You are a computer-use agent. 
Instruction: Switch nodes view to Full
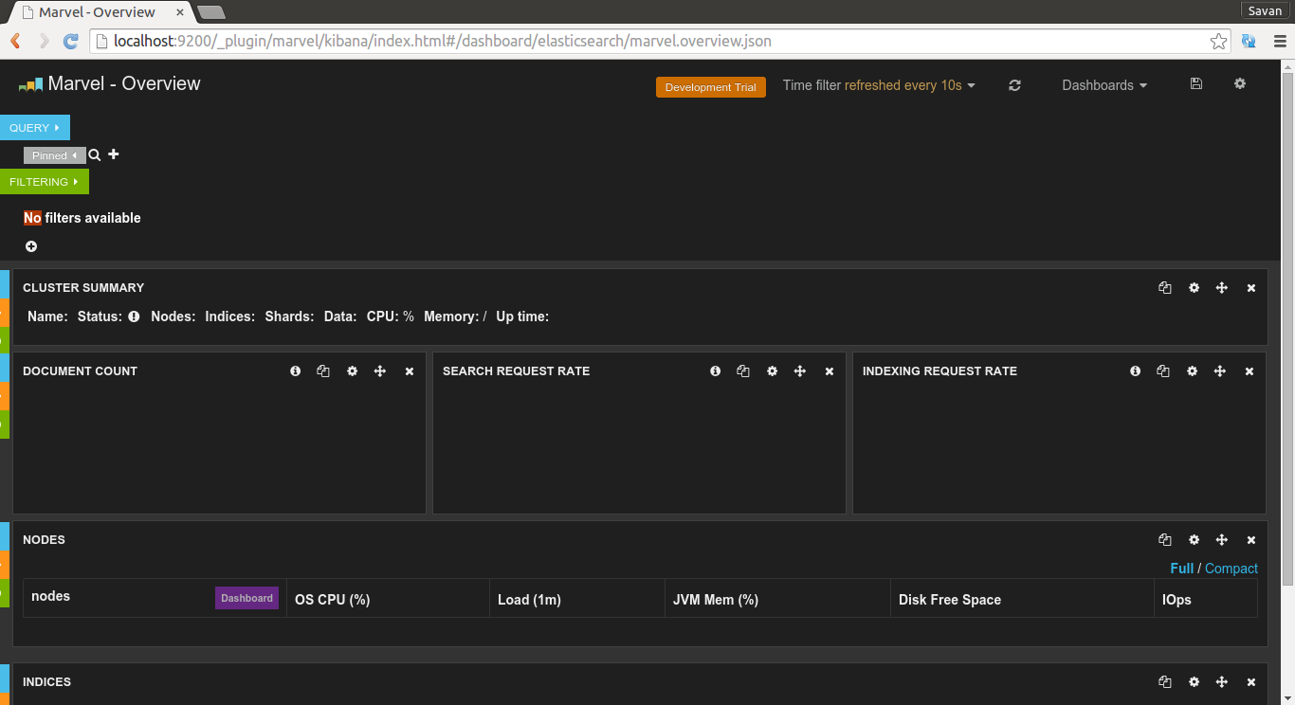[1182, 569]
